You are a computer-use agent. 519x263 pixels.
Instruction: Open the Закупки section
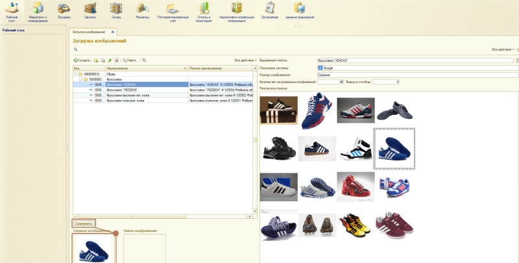click(90, 10)
